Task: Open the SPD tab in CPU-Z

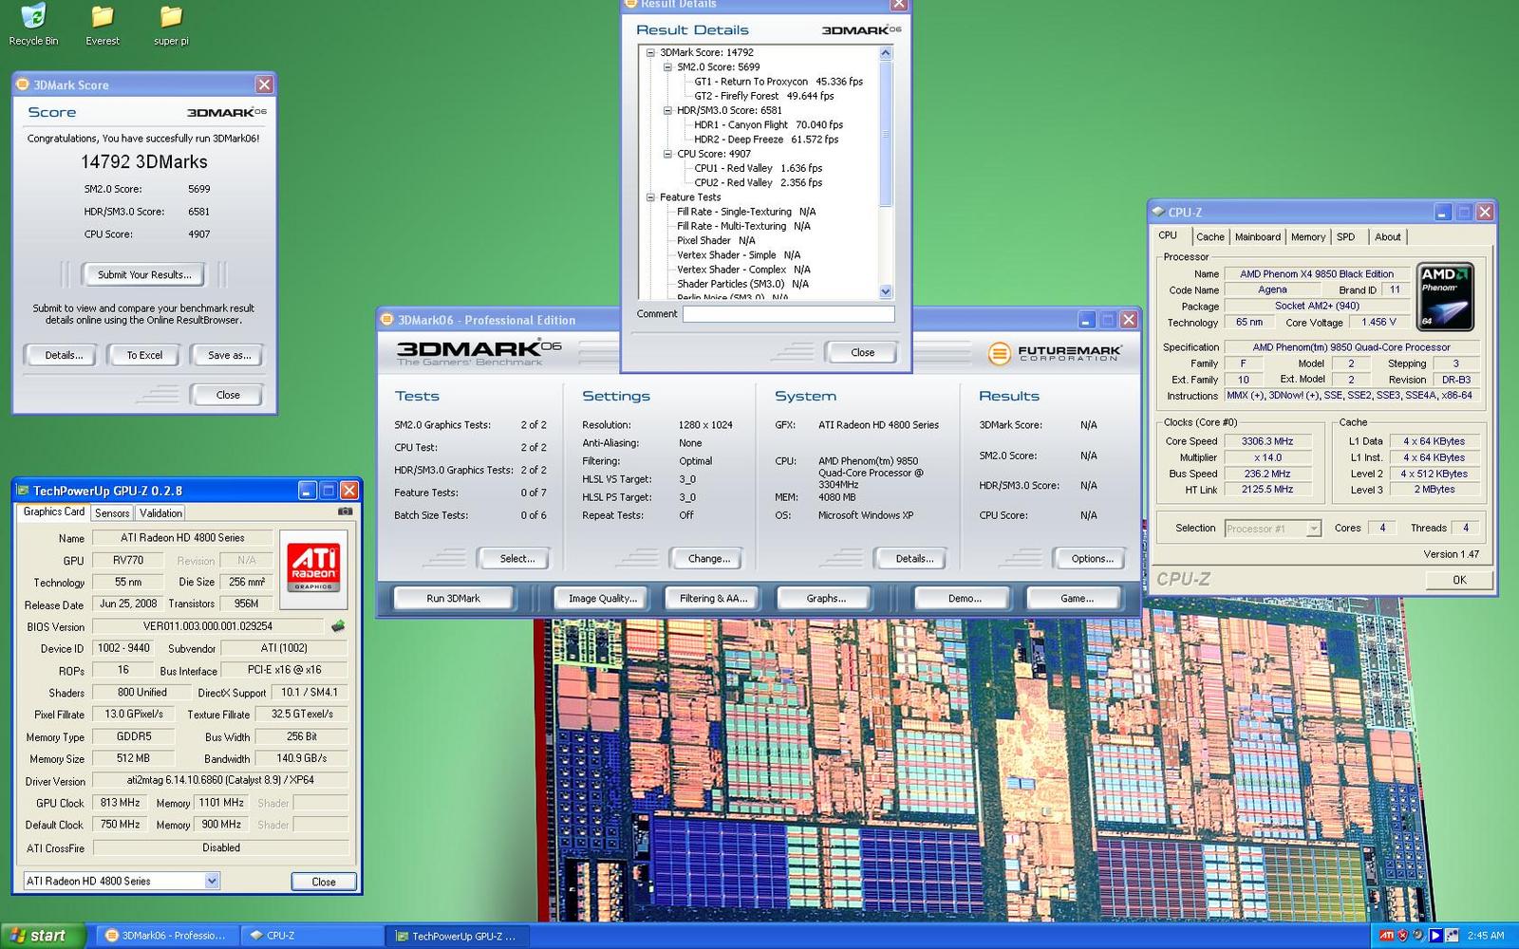Action: click(x=1346, y=237)
